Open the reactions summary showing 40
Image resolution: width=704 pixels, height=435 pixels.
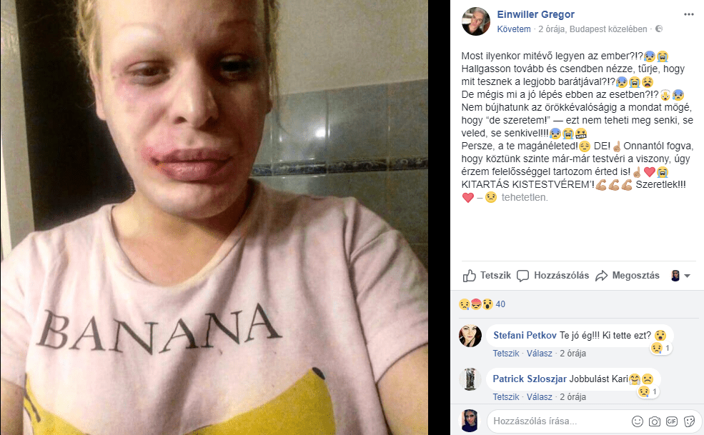tap(482, 304)
